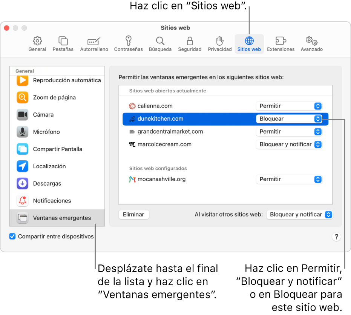The height and width of the screenshot is (315, 351).
Task: Open the Búsqueda settings pane
Action: click(160, 43)
